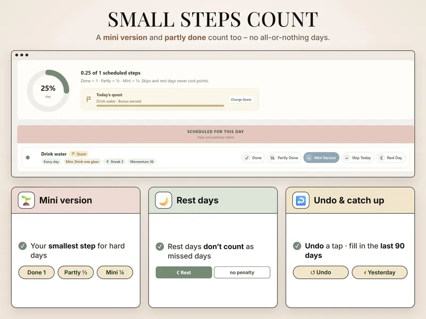Click the blue Undo & catch up icon
The image size is (426, 319).
coord(301,200)
